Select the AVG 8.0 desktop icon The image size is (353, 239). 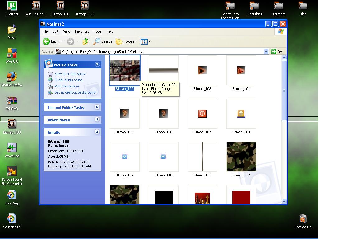(12, 53)
